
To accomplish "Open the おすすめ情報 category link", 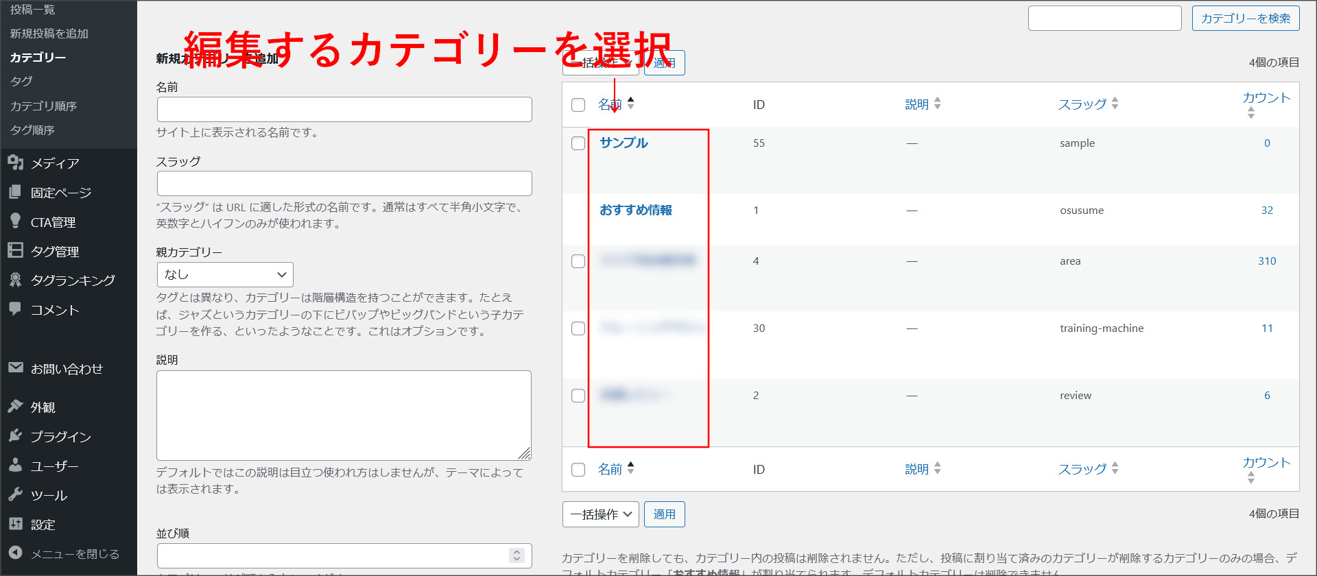I will tap(635, 210).
